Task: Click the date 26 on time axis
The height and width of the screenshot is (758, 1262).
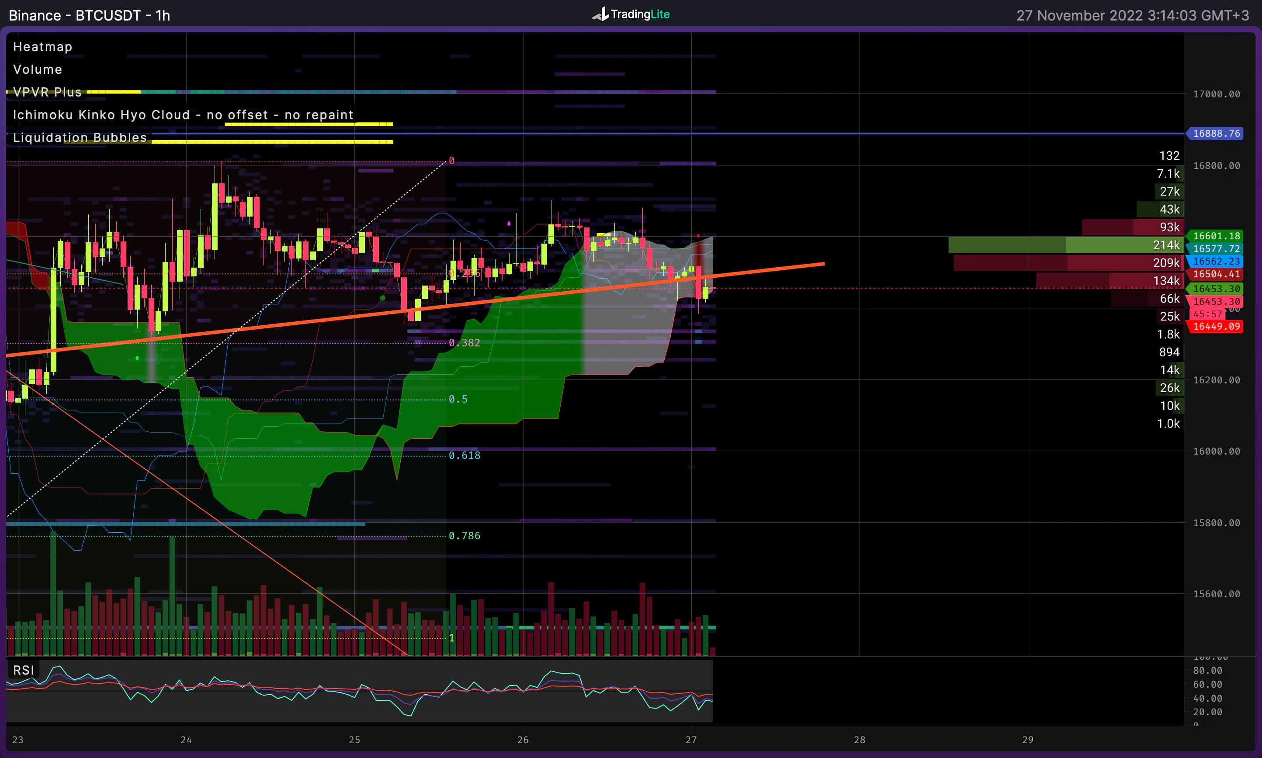Action: pos(522,740)
